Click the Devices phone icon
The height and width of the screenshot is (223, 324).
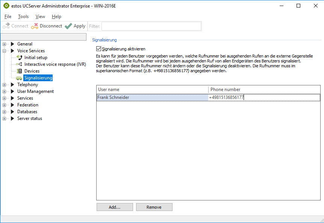[x=20, y=71]
